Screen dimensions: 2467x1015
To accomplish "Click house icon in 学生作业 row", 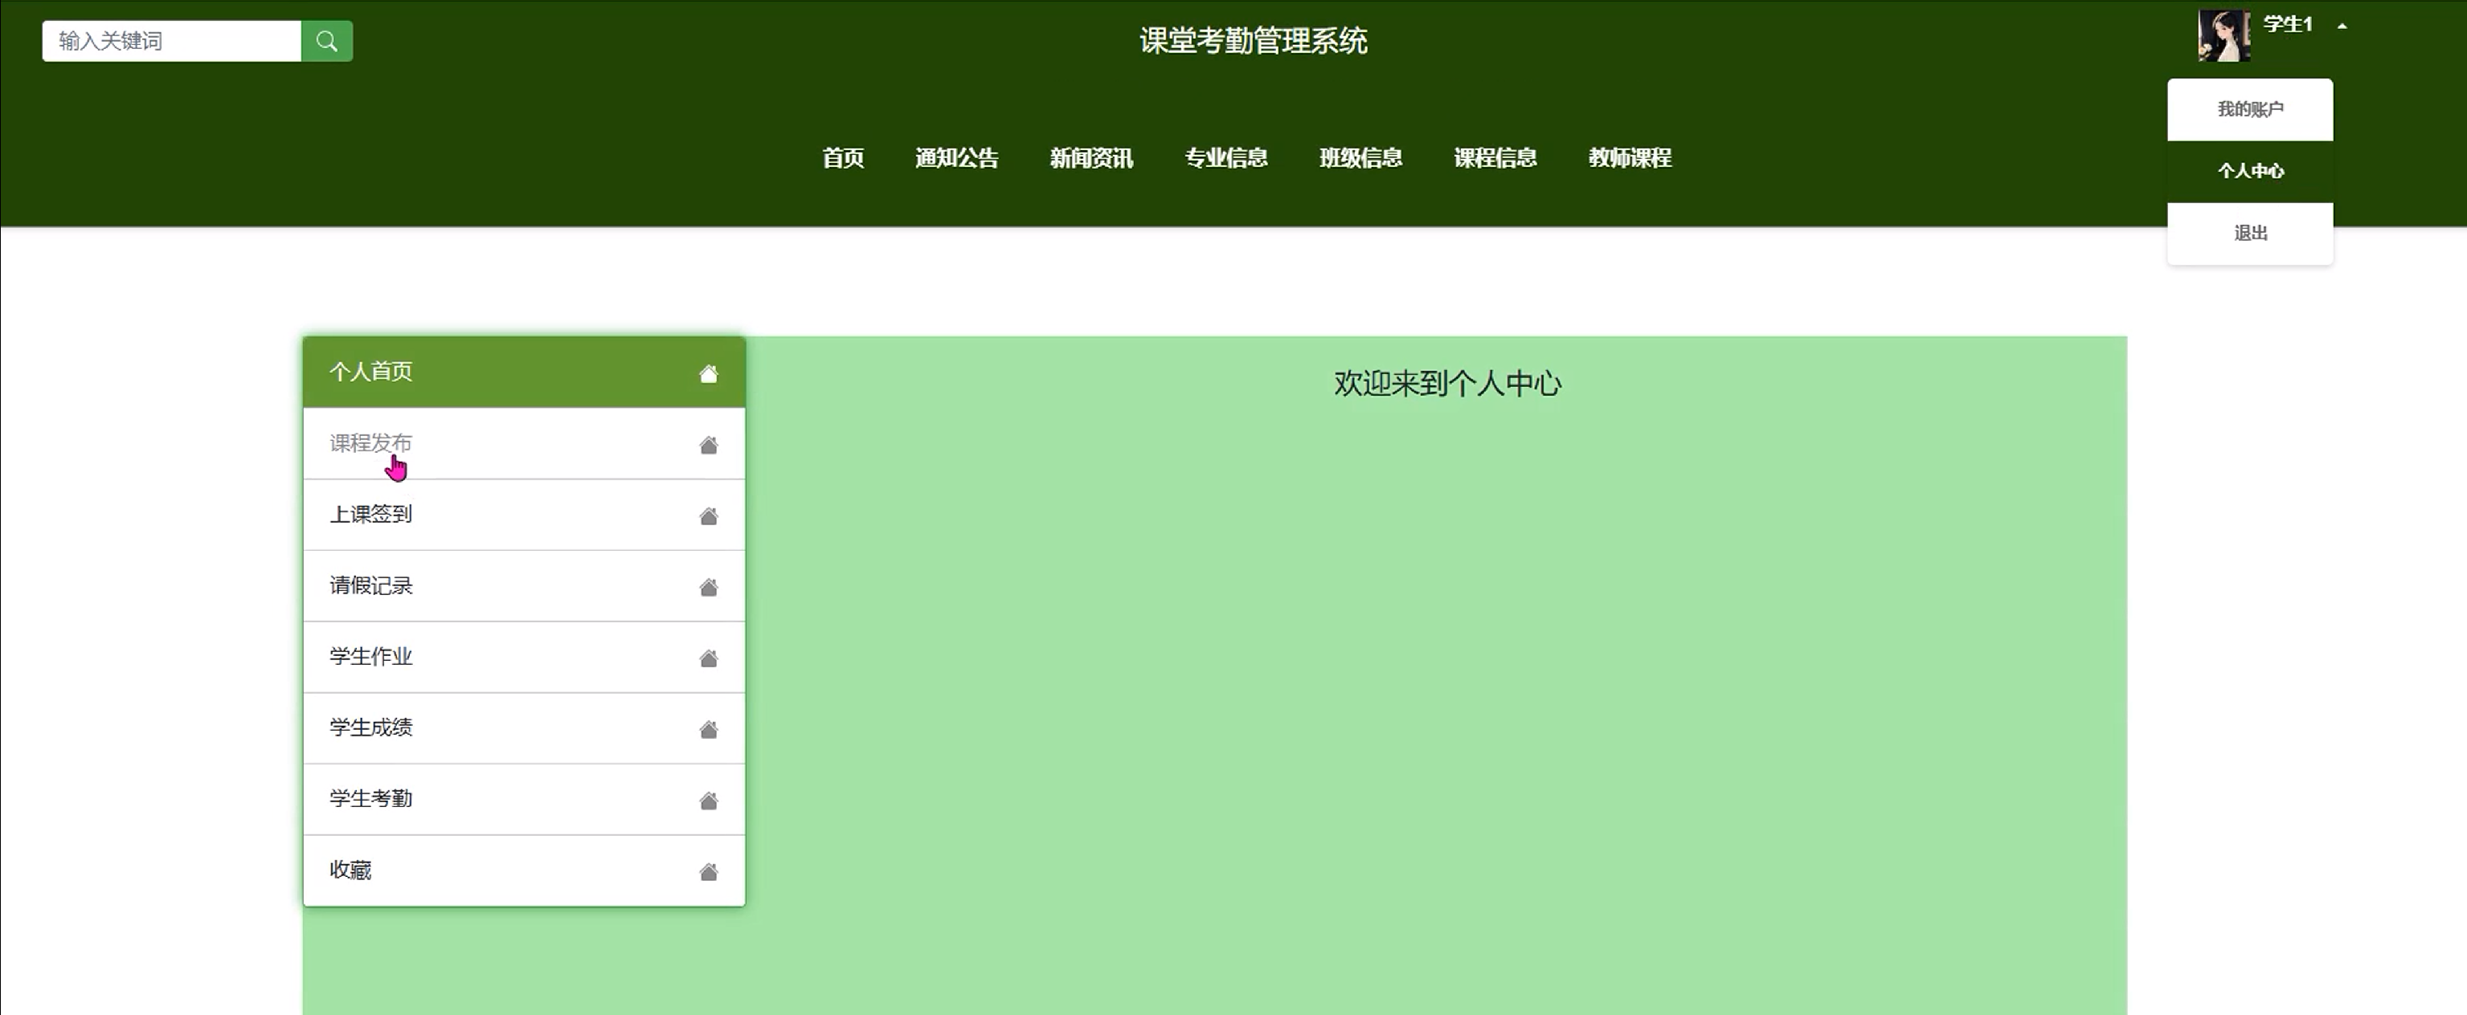I will point(708,658).
